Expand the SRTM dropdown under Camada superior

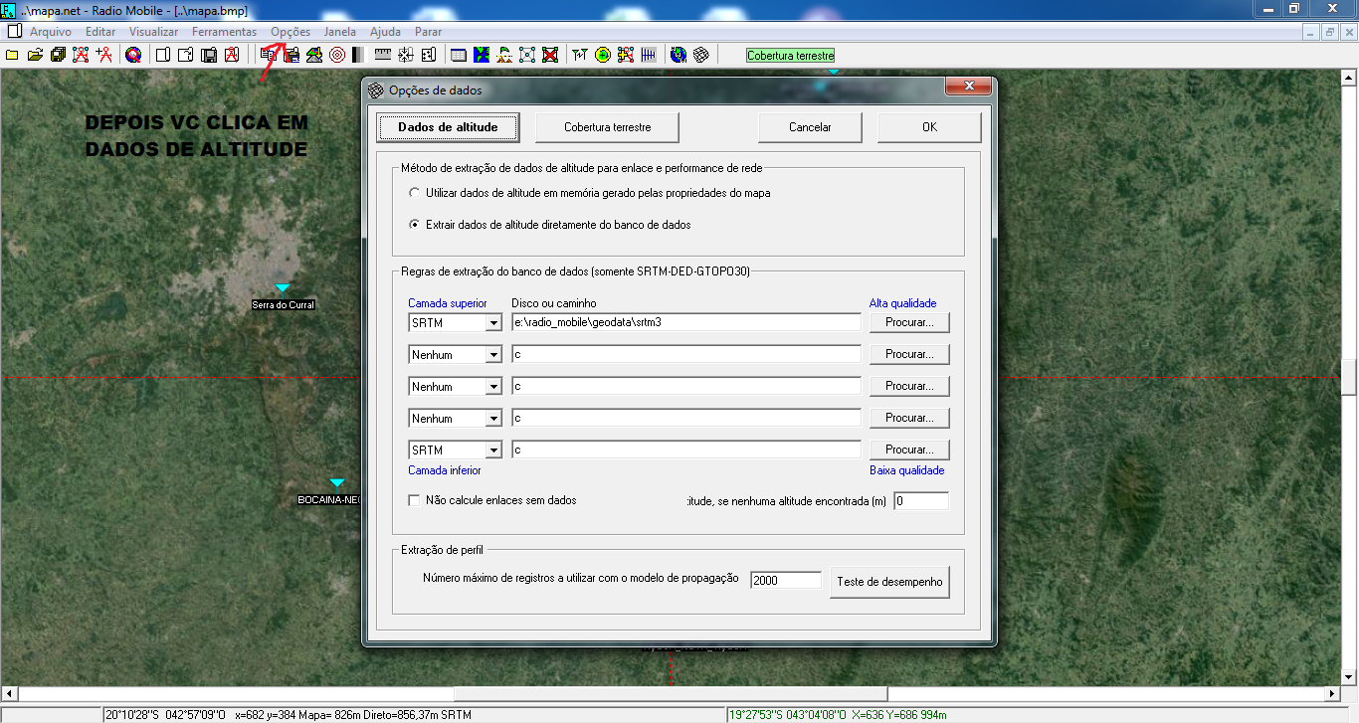pyautogui.click(x=493, y=323)
